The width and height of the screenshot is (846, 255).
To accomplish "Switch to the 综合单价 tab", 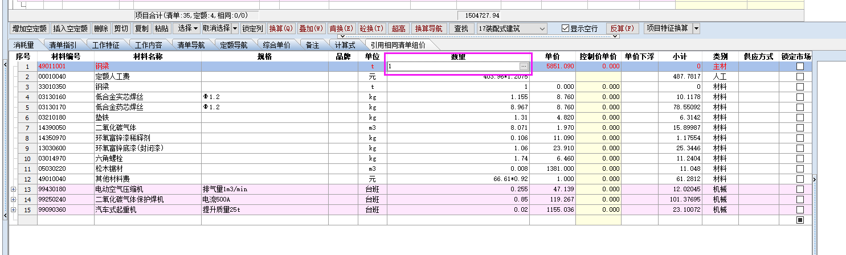I will tap(276, 45).
